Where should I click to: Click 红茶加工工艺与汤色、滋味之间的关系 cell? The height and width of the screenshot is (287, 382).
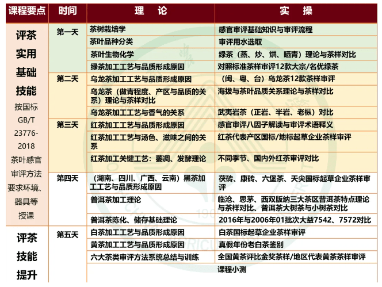click(x=151, y=141)
